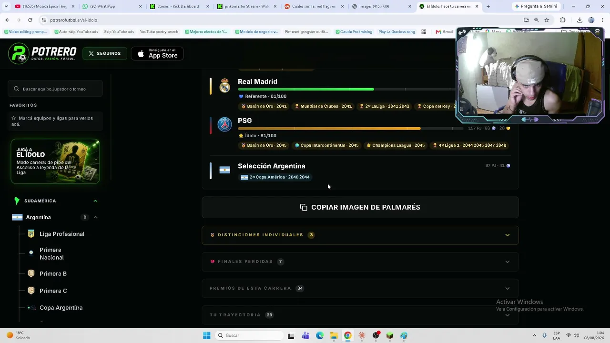Open the Jugá a El Ídolo promo card
610x343 pixels.
coord(55,161)
